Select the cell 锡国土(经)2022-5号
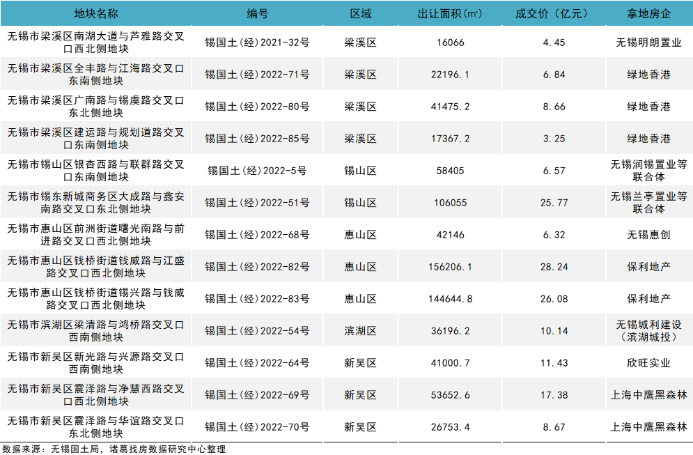The image size is (693, 455). 257,171
